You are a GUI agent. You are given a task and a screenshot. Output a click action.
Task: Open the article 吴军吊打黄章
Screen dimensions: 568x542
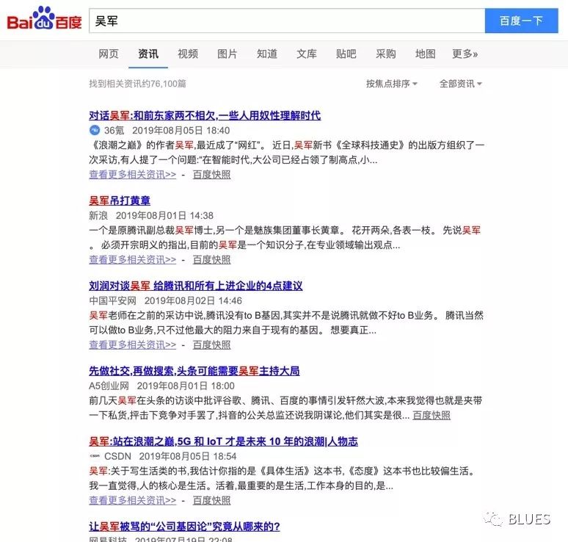[x=120, y=200]
